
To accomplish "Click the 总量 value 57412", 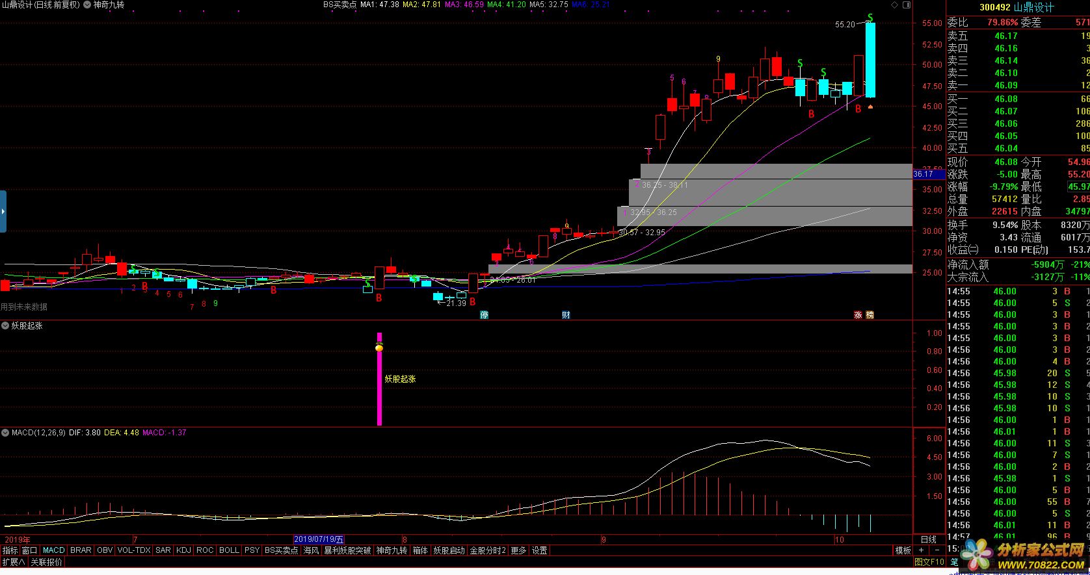I will pos(1005,199).
